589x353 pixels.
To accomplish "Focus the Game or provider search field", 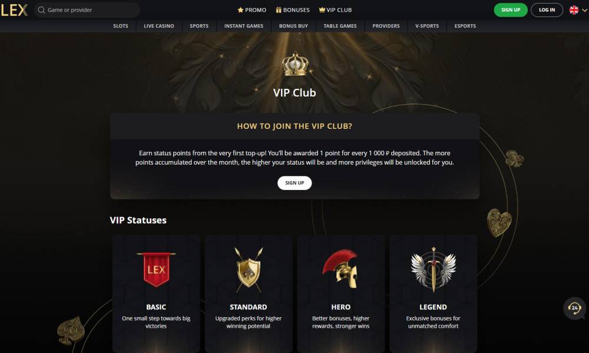I will (87, 10).
